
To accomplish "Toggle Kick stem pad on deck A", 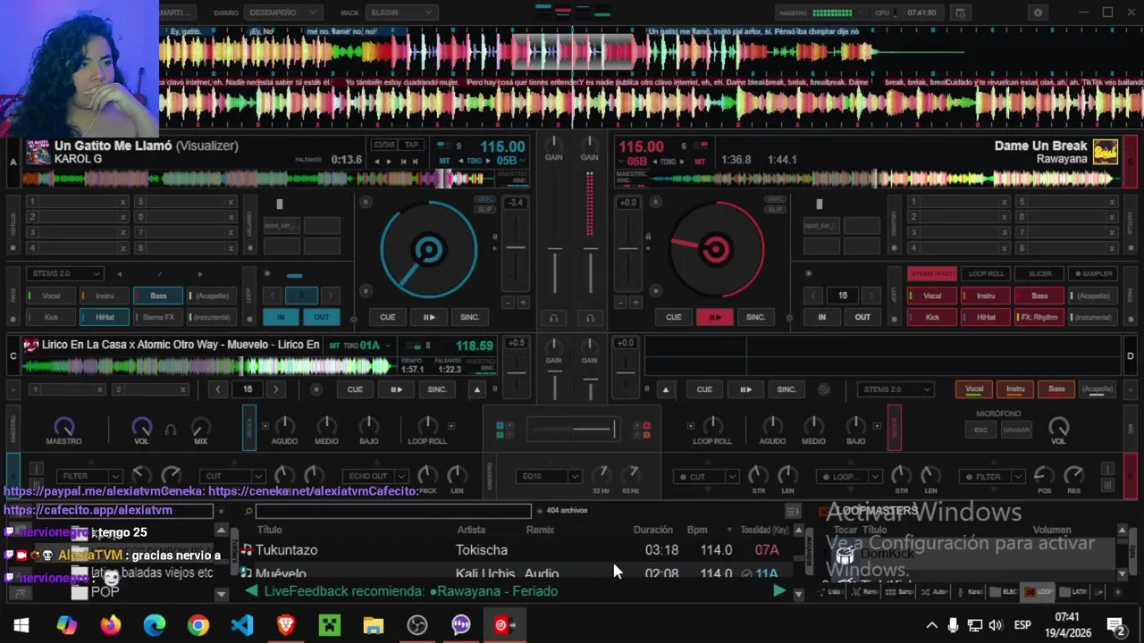I will point(52,317).
